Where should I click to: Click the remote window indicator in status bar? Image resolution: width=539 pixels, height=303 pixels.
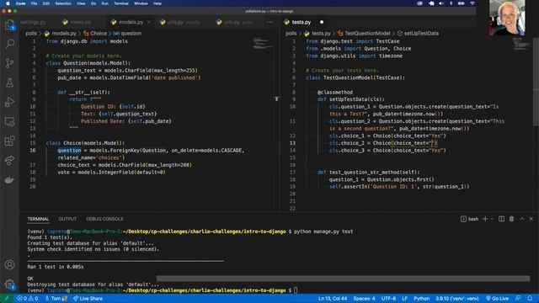pos(6,299)
